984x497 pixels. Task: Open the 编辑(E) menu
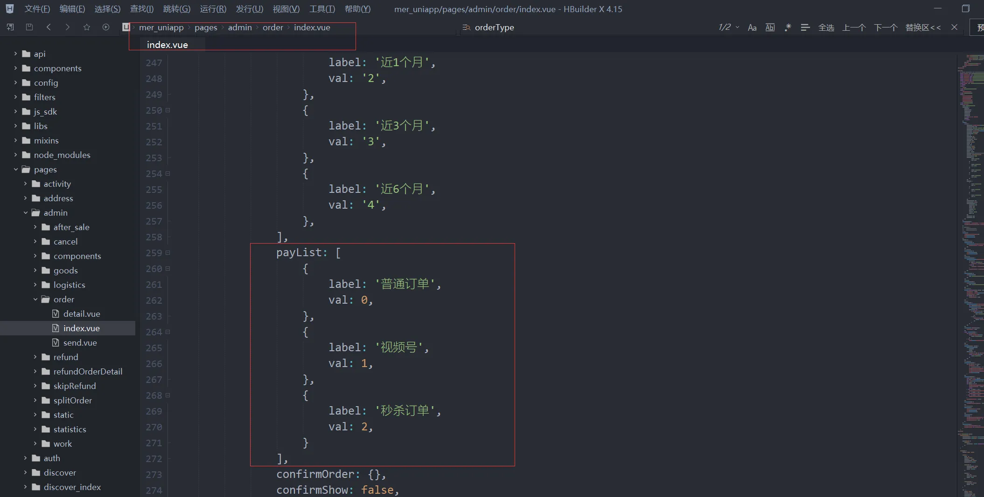tap(72, 9)
